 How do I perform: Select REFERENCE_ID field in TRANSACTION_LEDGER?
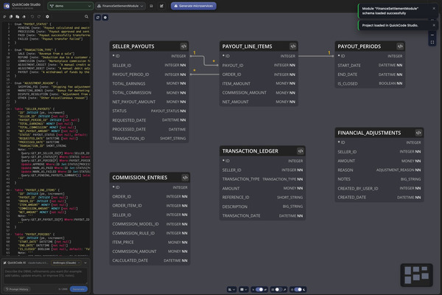coord(262,198)
